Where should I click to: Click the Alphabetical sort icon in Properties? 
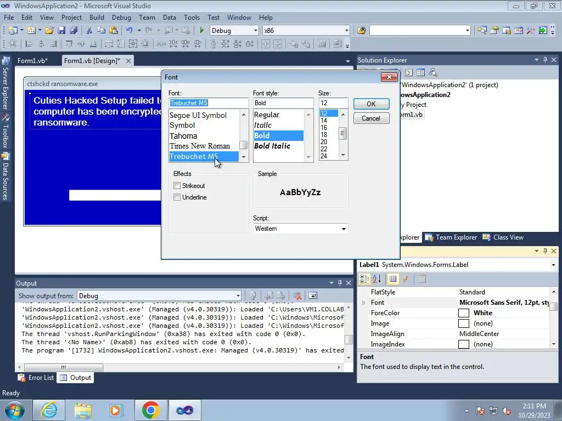pos(376,279)
